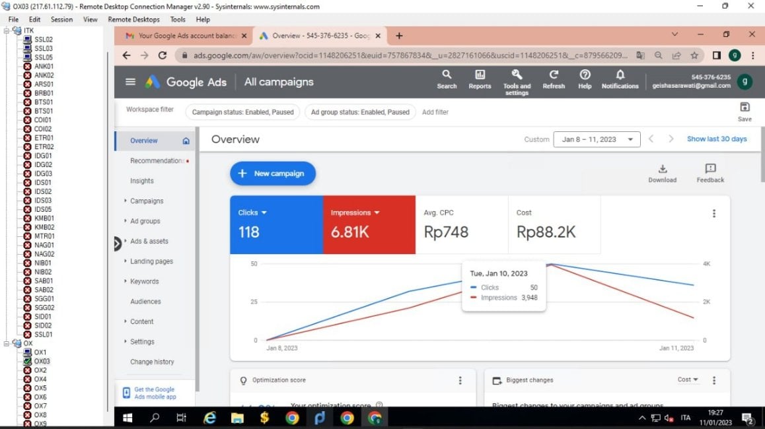Bookmark this page with the star
The width and height of the screenshot is (765, 429).
[694, 55]
